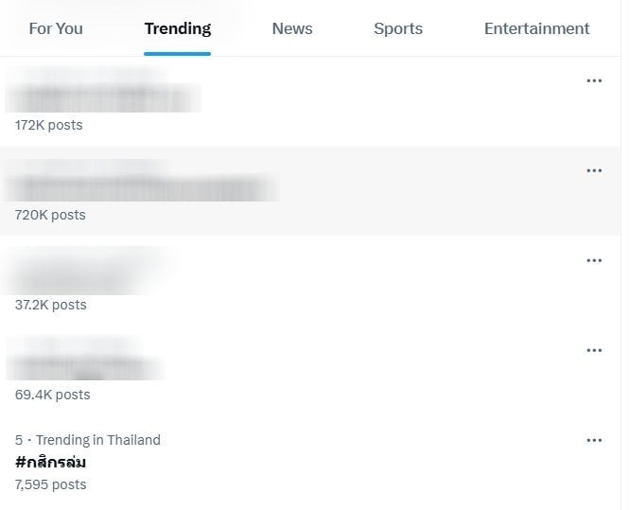
Task: Open more options for the 69.4K posts trend
Action: tap(594, 350)
